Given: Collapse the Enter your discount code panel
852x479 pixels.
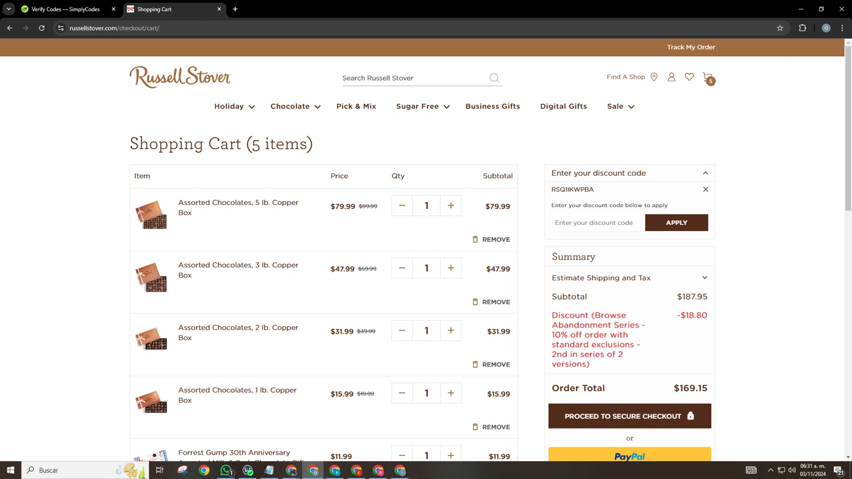Looking at the screenshot, I should pyautogui.click(x=705, y=173).
